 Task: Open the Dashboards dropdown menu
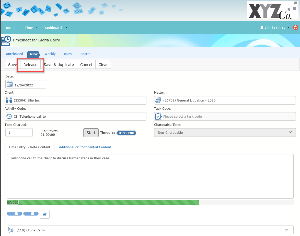point(55,28)
